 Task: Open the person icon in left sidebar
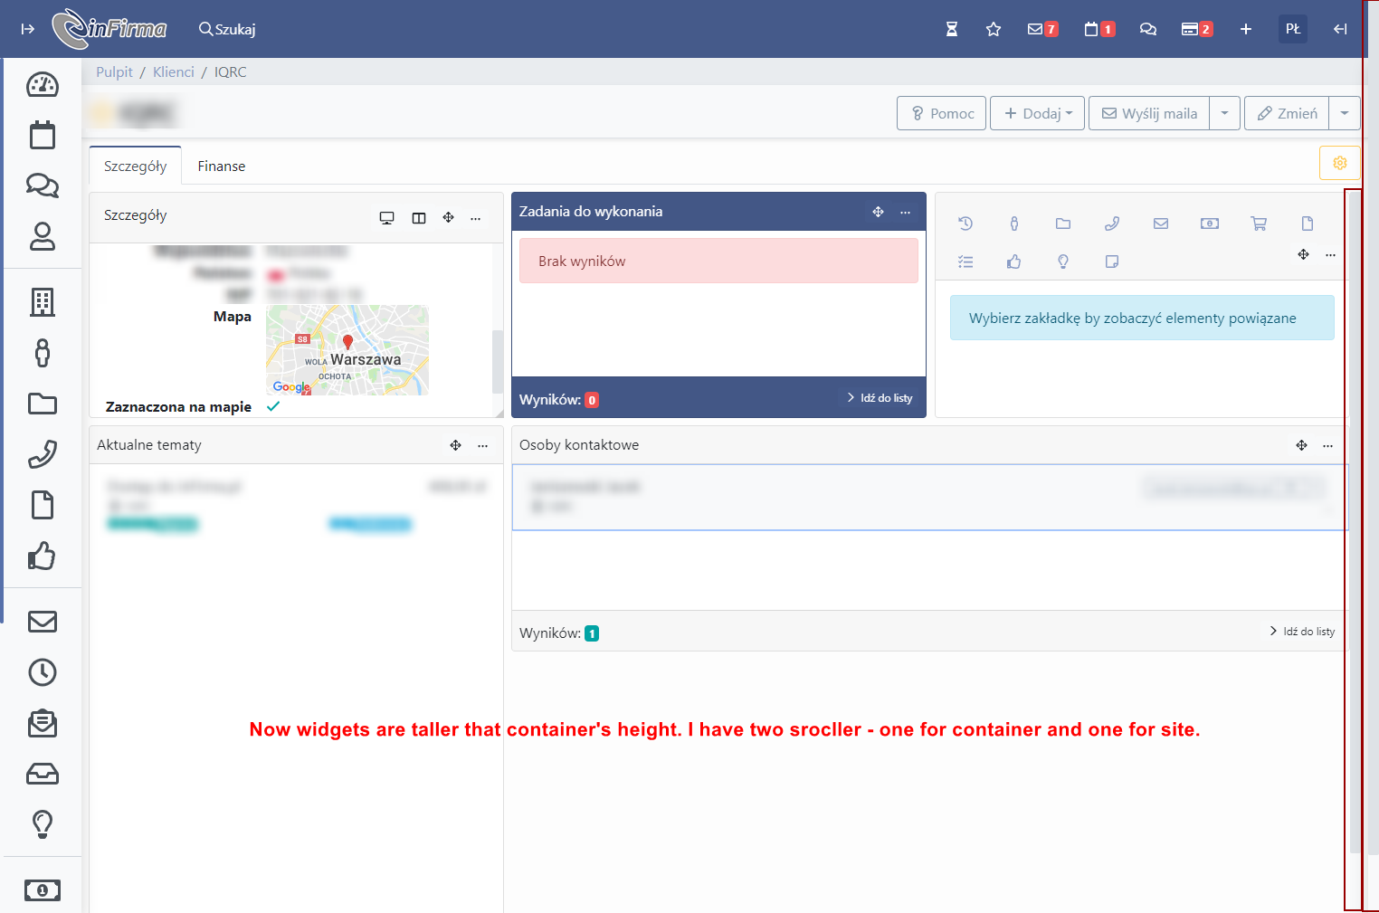[43, 236]
